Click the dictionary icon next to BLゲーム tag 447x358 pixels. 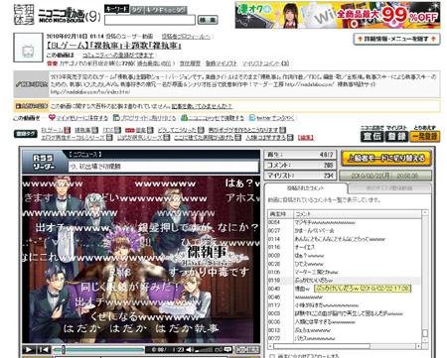pyautogui.click(x=68, y=130)
